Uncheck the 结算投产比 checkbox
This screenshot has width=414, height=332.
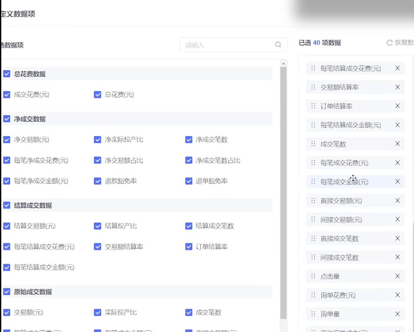pos(98,226)
